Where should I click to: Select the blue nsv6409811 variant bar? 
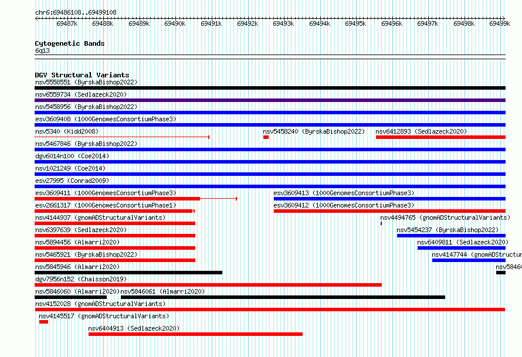[462, 248]
